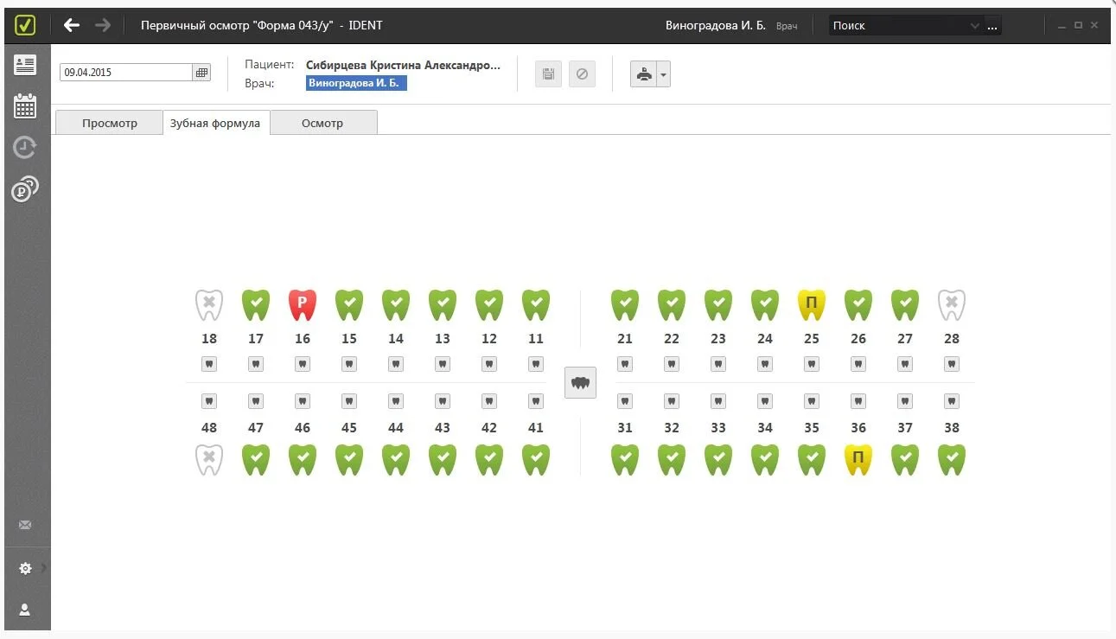The image size is (1116, 639).
Task: Click the date field 09.04.2015
Action: point(126,73)
